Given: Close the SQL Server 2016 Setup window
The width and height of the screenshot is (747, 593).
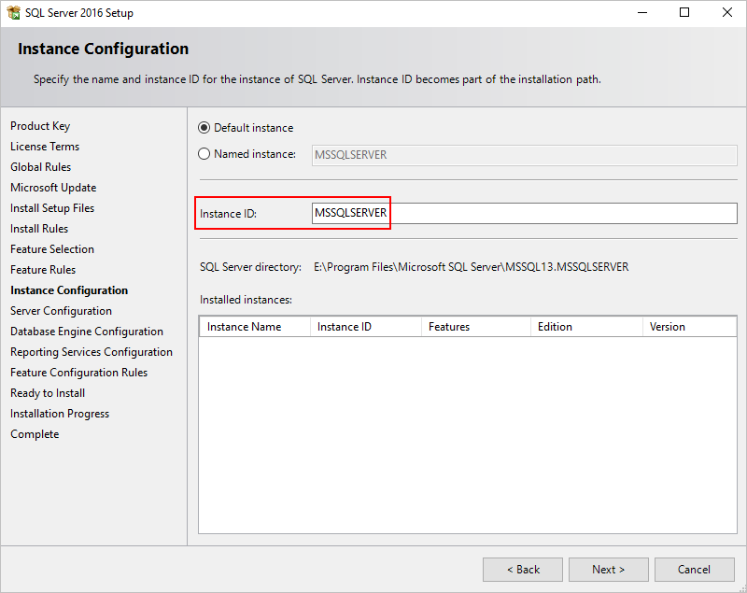Looking at the screenshot, I should point(727,12).
